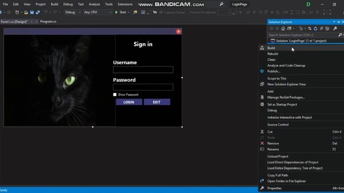This screenshot has height=193, width=344.
Task: Click the green D account avatar
Action: [x=308, y=4]
